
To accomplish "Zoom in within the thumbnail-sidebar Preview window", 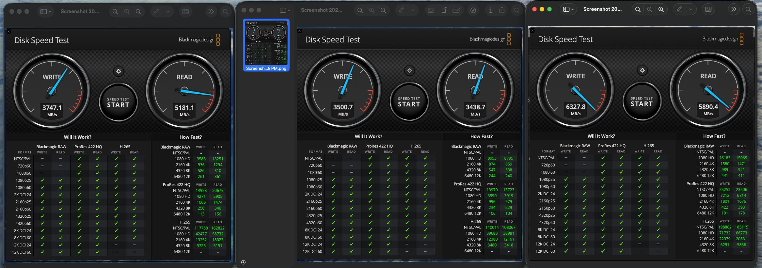I will pyautogui.click(x=383, y=10).
